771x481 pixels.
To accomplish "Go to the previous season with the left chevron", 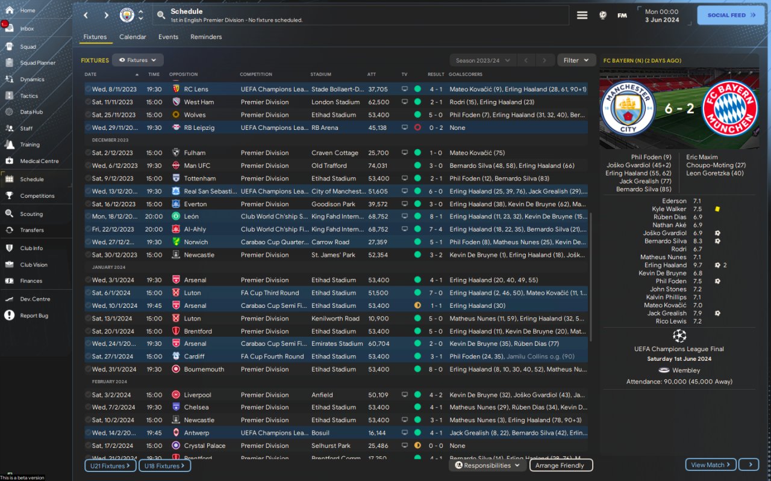I will 526,60.
